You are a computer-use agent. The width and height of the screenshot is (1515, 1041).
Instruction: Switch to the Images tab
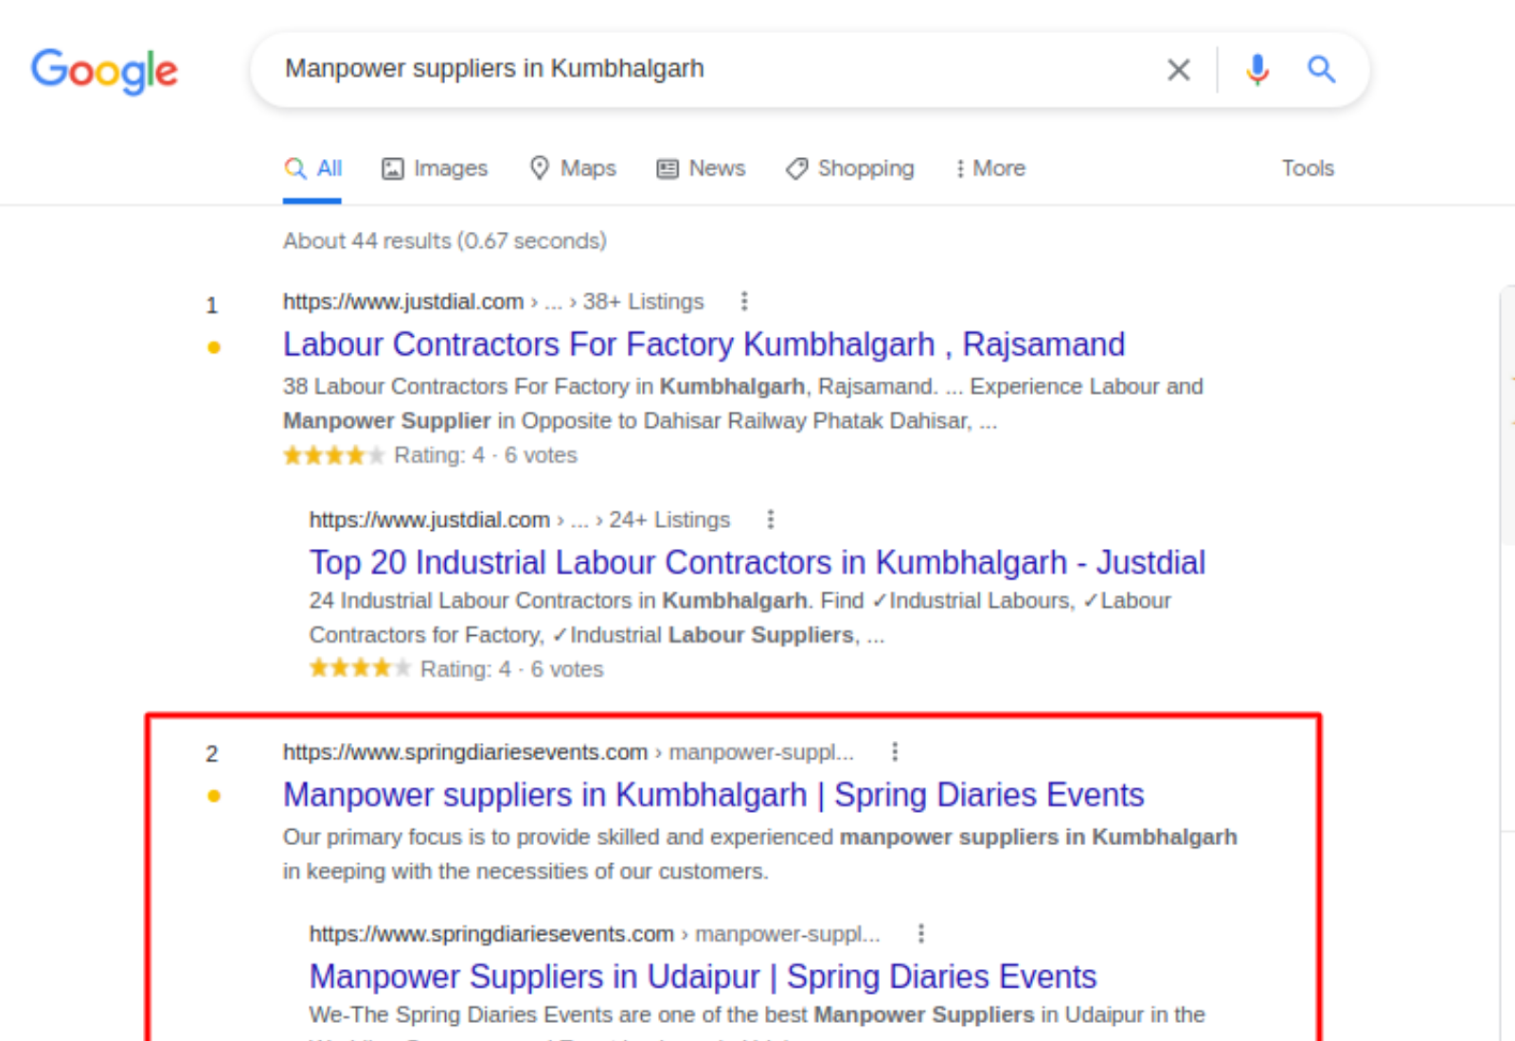[435, 168]
